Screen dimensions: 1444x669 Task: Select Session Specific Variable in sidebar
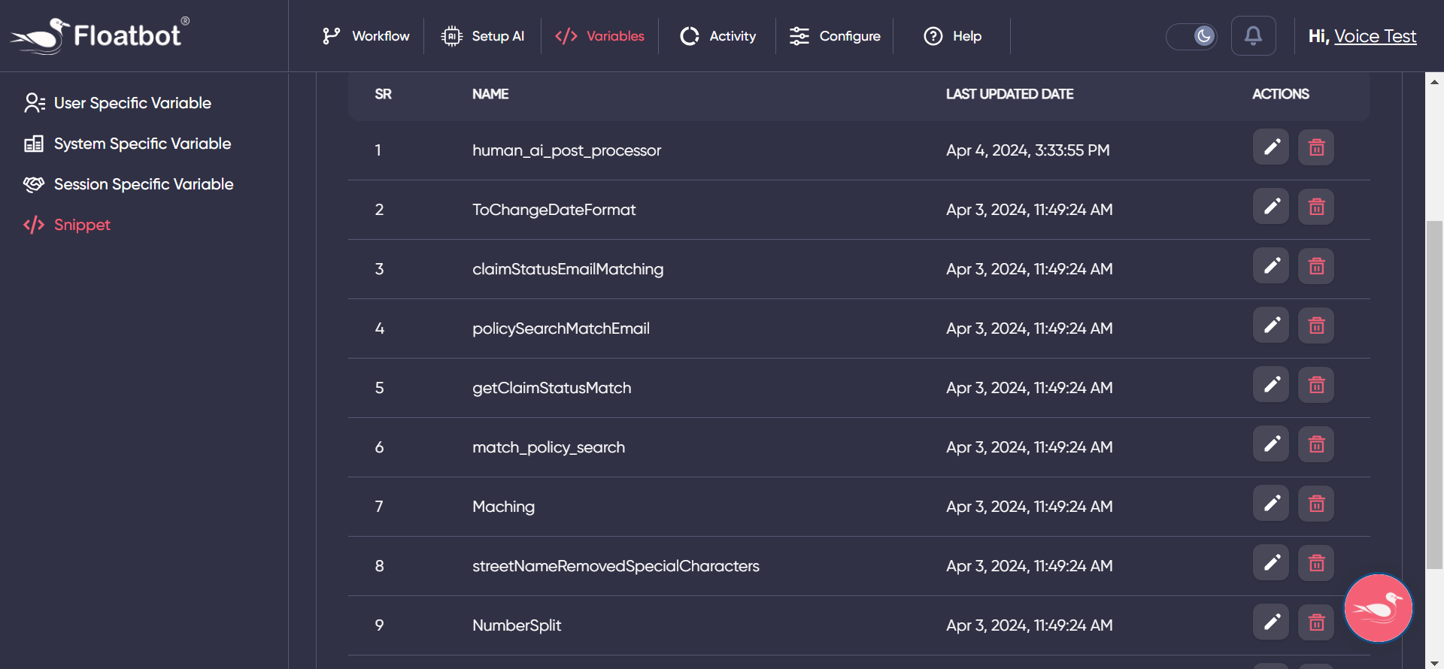129,184
